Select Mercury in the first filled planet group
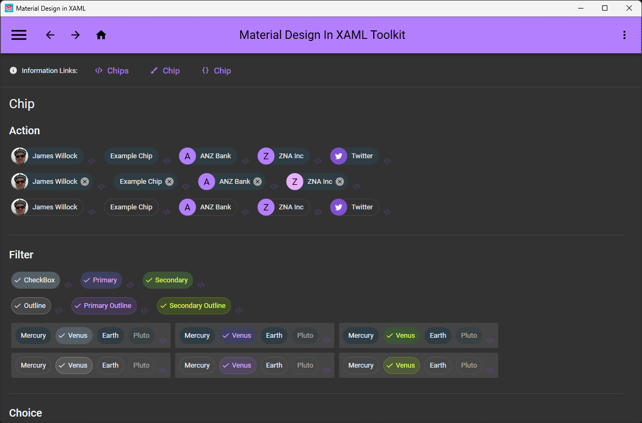The width and height of the screenshot is (642, 423). 34,336
